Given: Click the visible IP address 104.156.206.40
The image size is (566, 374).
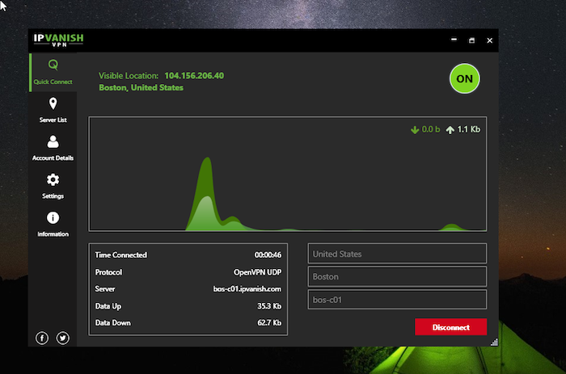Looking at the screenshot, I should click(194, 76).
